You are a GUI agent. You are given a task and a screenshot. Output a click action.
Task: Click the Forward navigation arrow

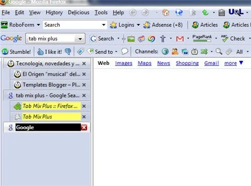point(145,13)
